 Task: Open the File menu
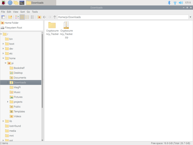click(3, 12)
